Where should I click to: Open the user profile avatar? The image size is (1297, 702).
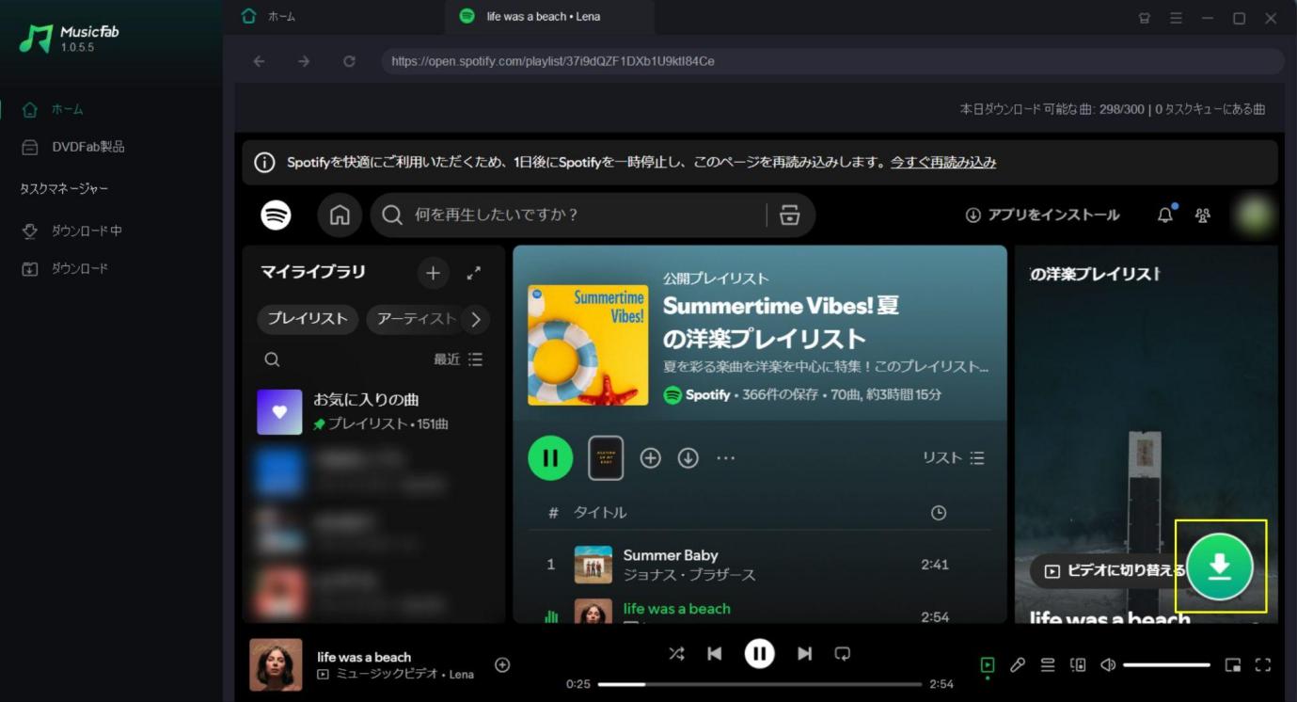pos(1256,215)
